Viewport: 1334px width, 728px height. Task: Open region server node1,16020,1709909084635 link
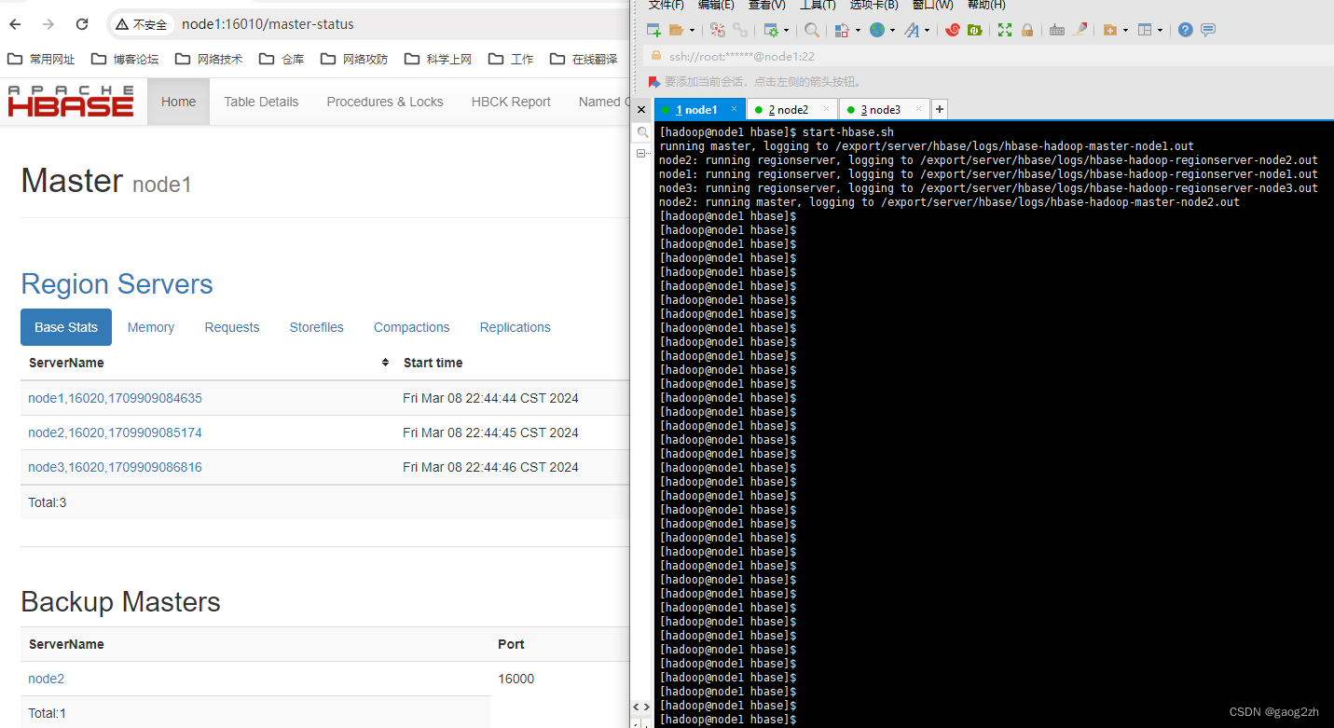(115, 398)
